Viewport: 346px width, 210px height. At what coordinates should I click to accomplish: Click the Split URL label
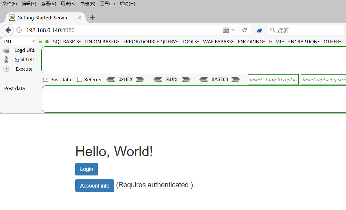pyautogui.click(x=25, y=59)
